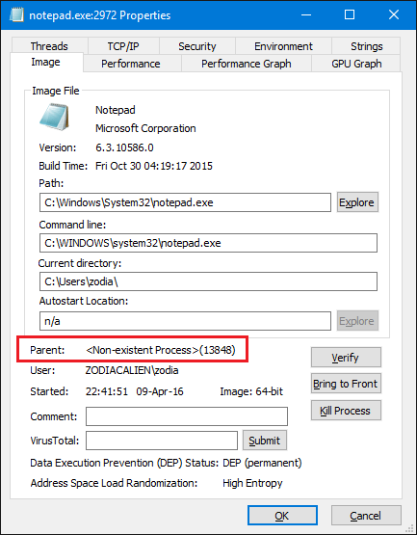Click the Bring to Front button
The height and width of the screenshot is (535, 417).
point(346,384)
